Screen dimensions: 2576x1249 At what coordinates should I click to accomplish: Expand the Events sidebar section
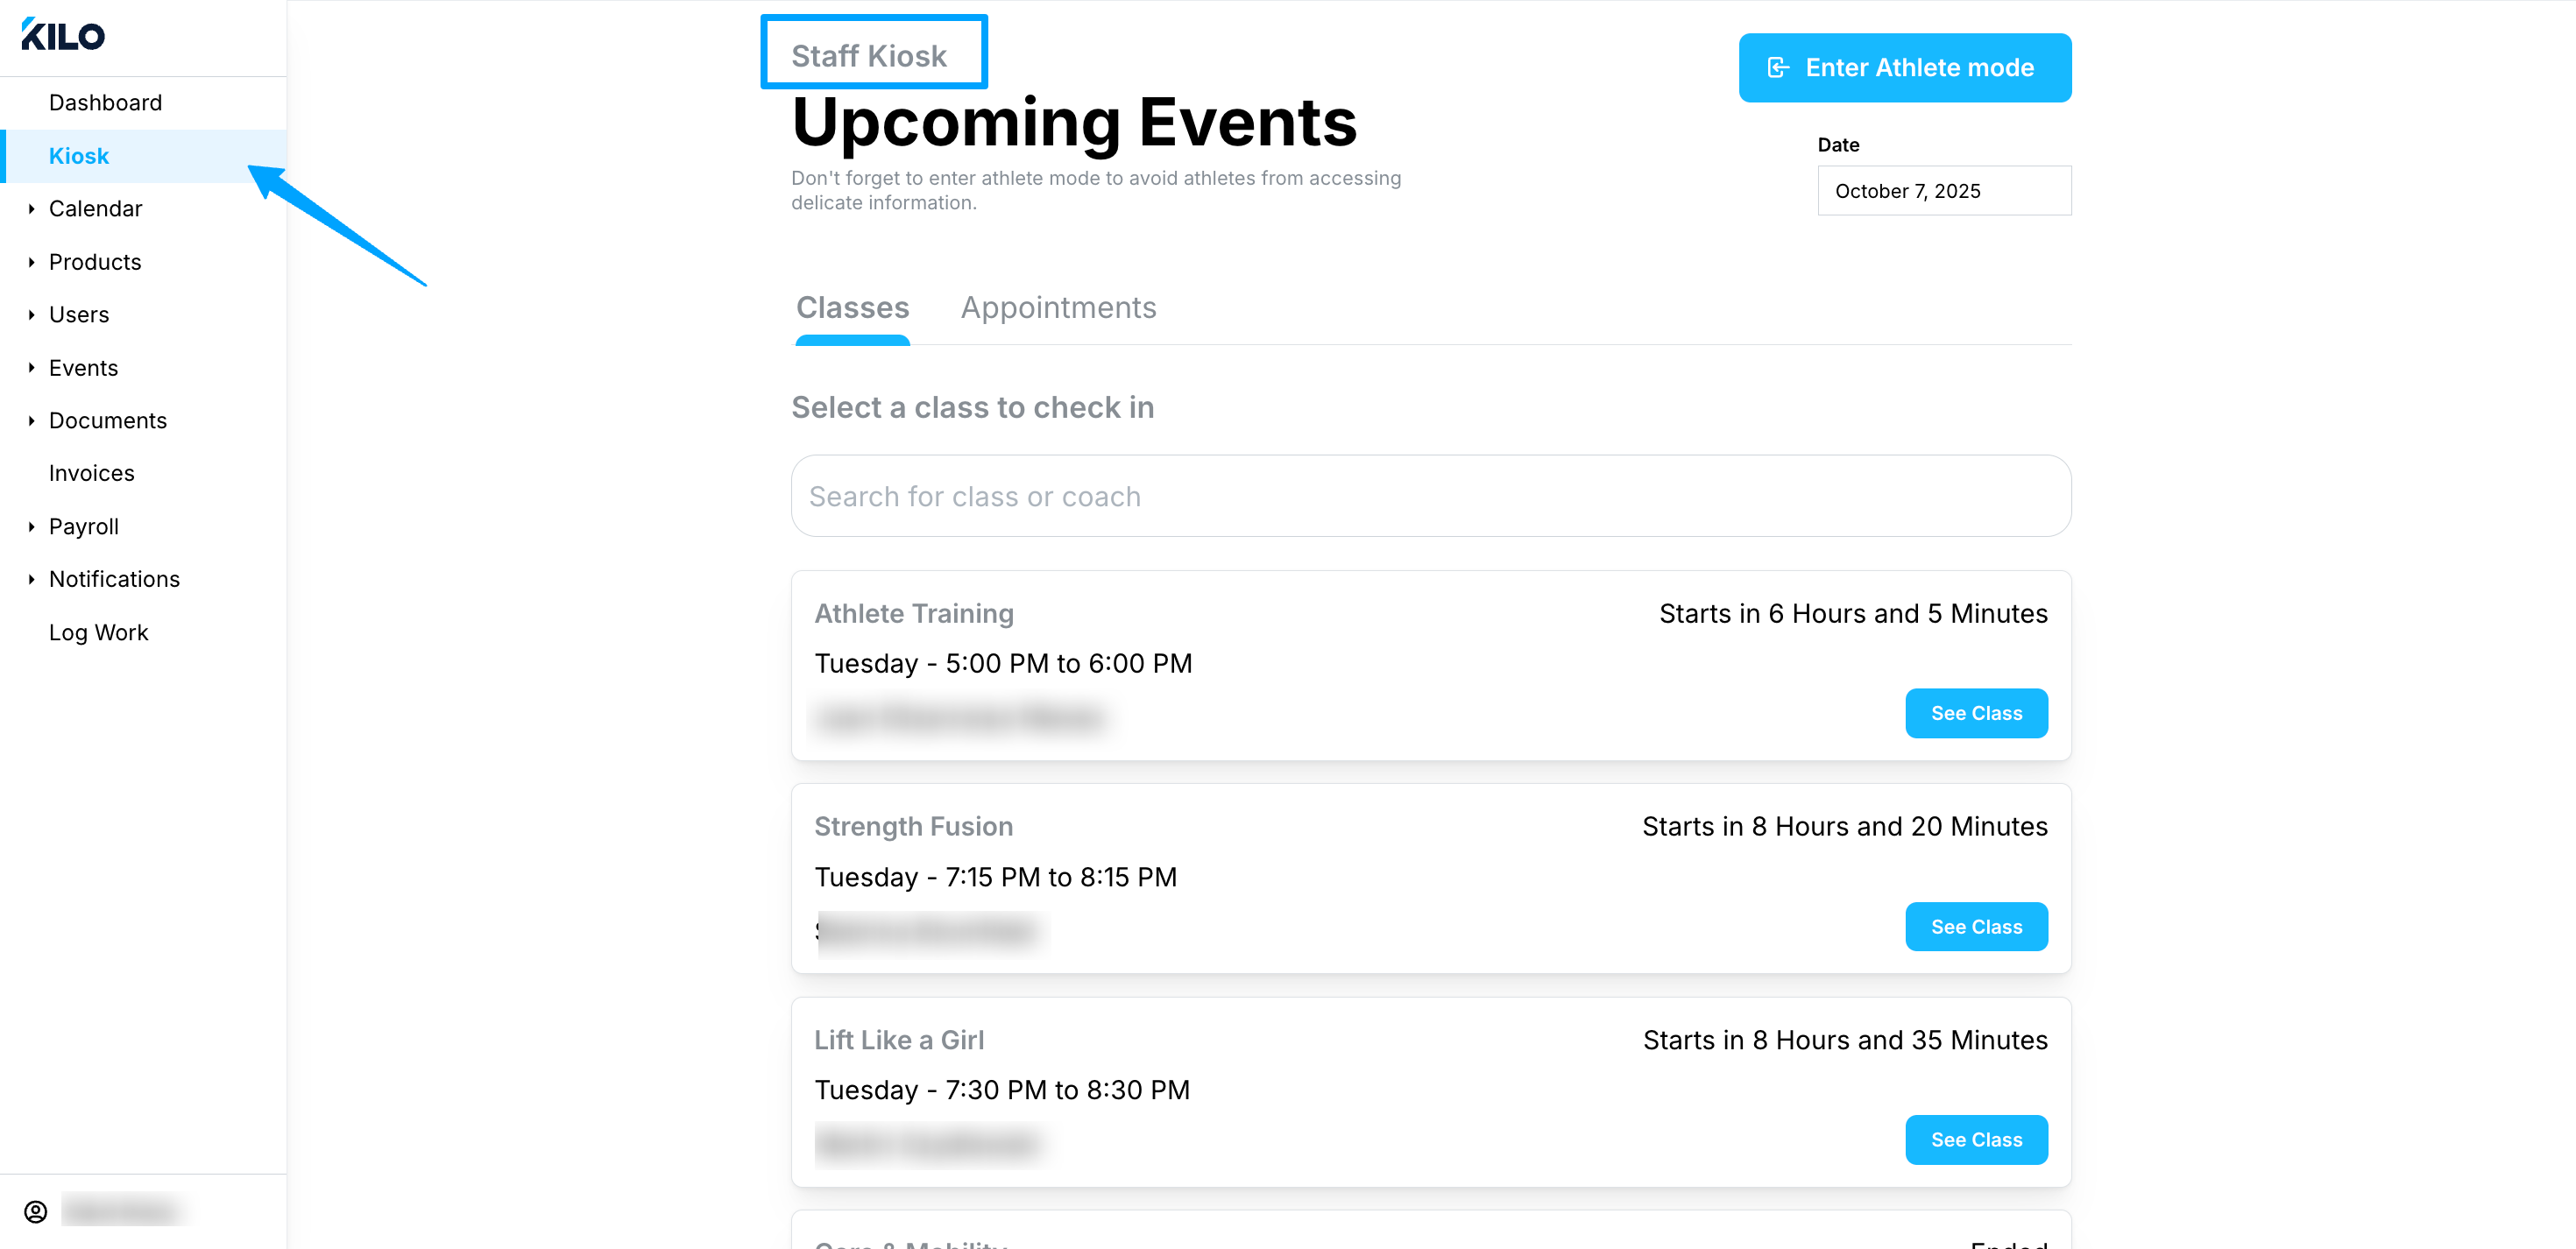pyautogui.click(x=83, y=368)
